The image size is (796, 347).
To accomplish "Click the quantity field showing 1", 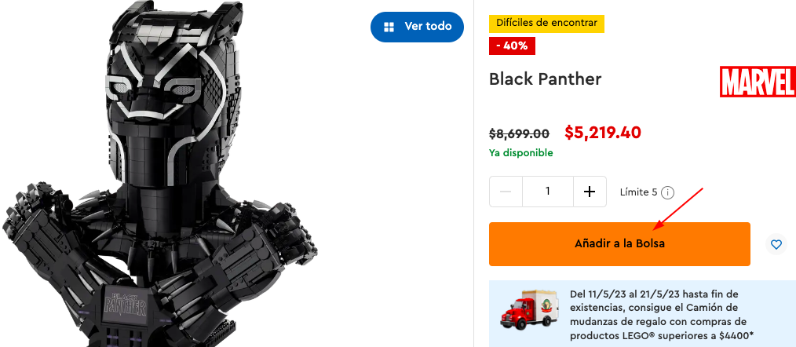I will (x=548, y=192).
